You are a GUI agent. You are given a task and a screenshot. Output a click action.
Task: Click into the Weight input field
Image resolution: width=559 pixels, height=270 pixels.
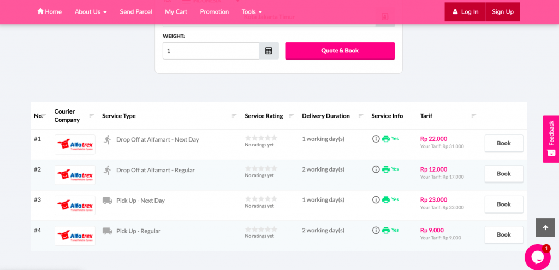click(x=211, y=51)
